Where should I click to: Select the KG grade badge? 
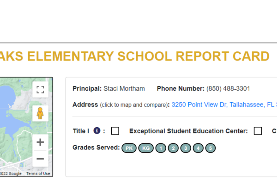(x=146, y=148)
